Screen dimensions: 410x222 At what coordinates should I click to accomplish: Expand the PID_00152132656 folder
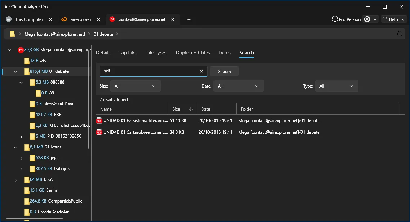tap(21, 137)
